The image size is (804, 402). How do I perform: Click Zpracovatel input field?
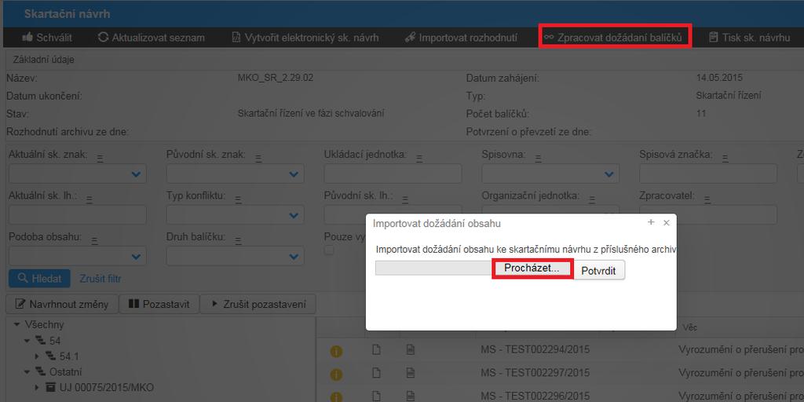click(708, 215)
